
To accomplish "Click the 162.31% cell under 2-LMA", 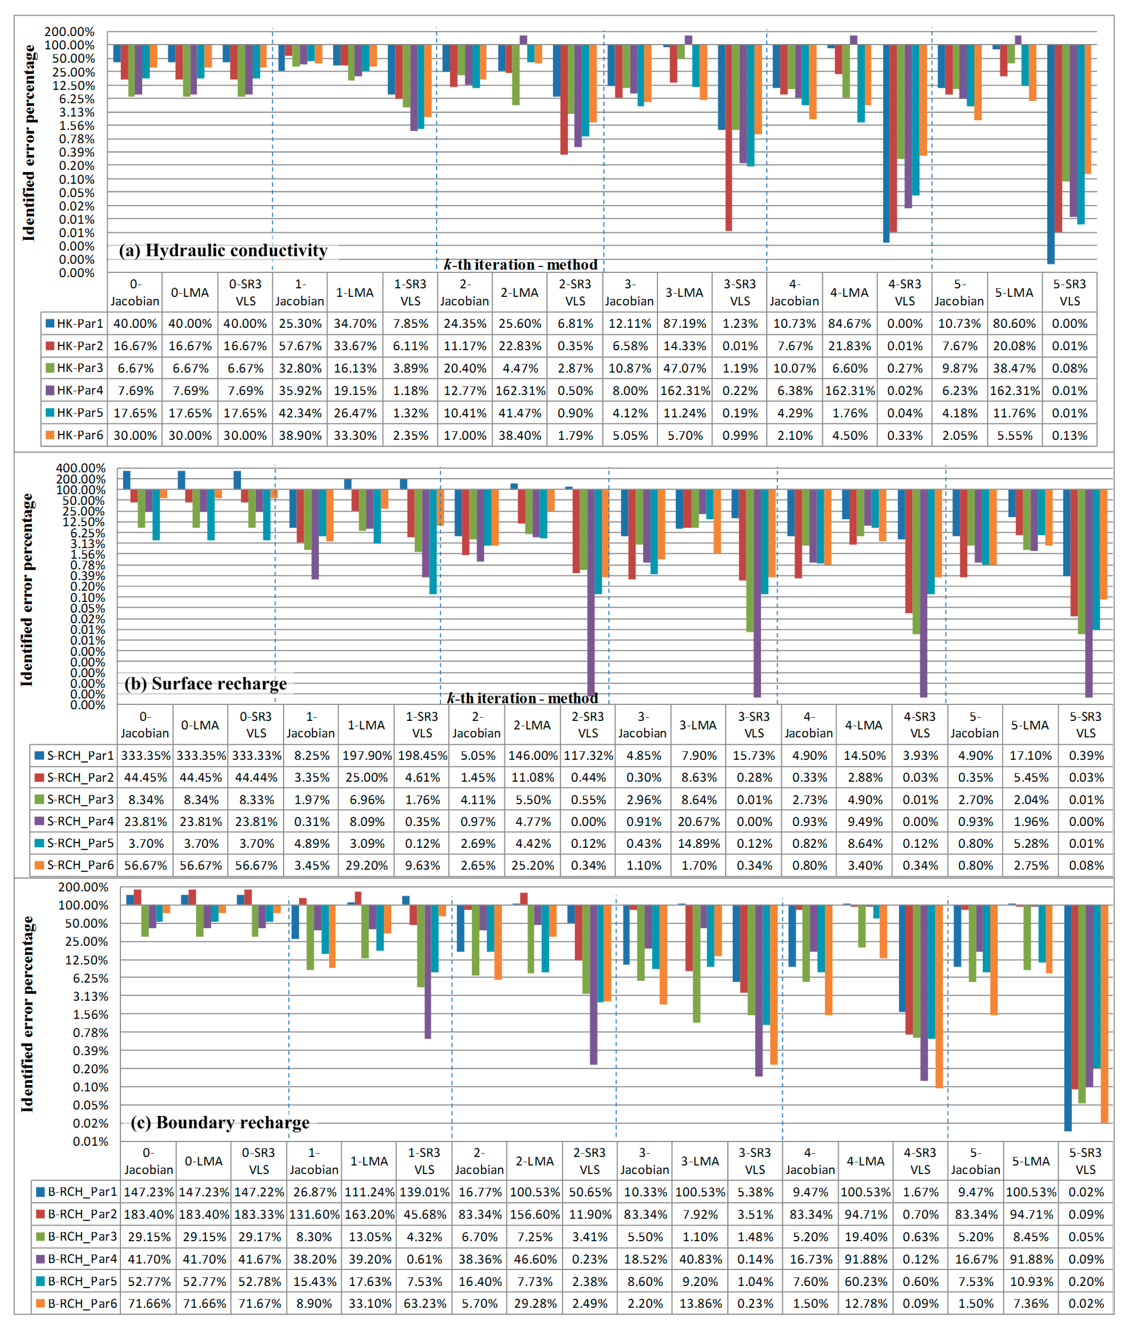I will coord(520,391).
